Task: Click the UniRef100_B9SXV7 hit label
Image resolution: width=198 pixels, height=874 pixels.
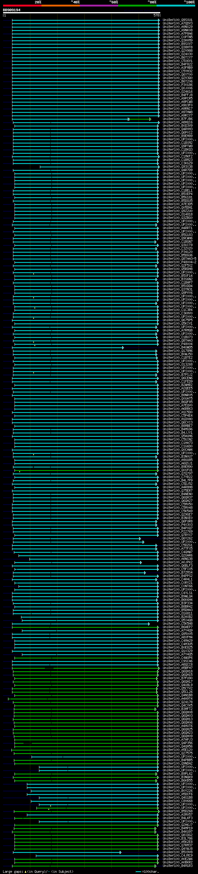Action: point(177,44)
